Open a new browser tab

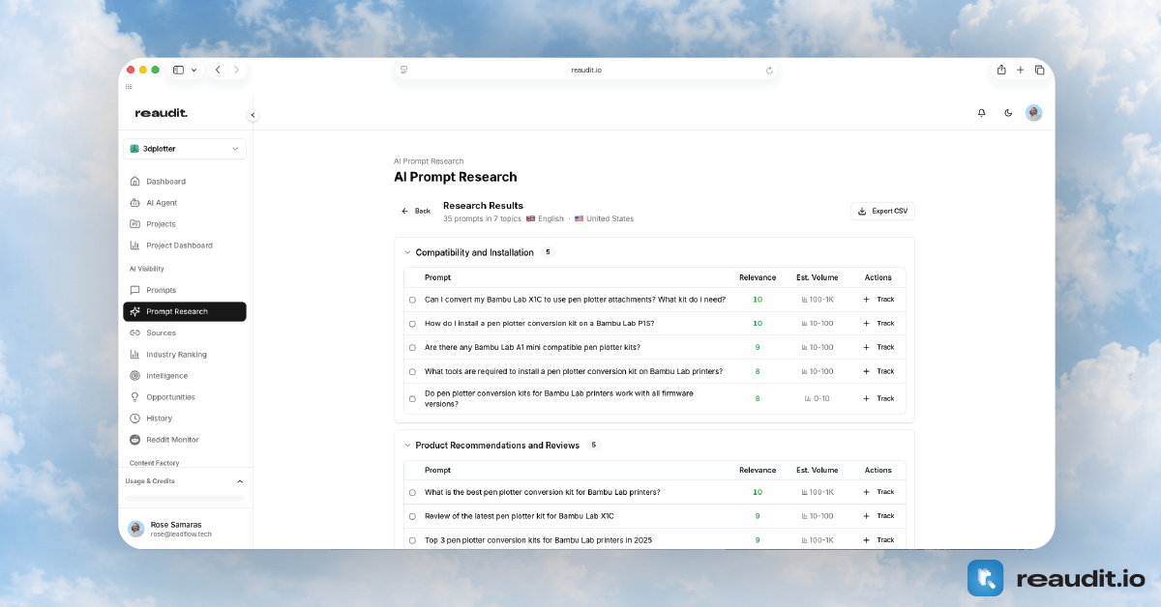[1020, 70]
